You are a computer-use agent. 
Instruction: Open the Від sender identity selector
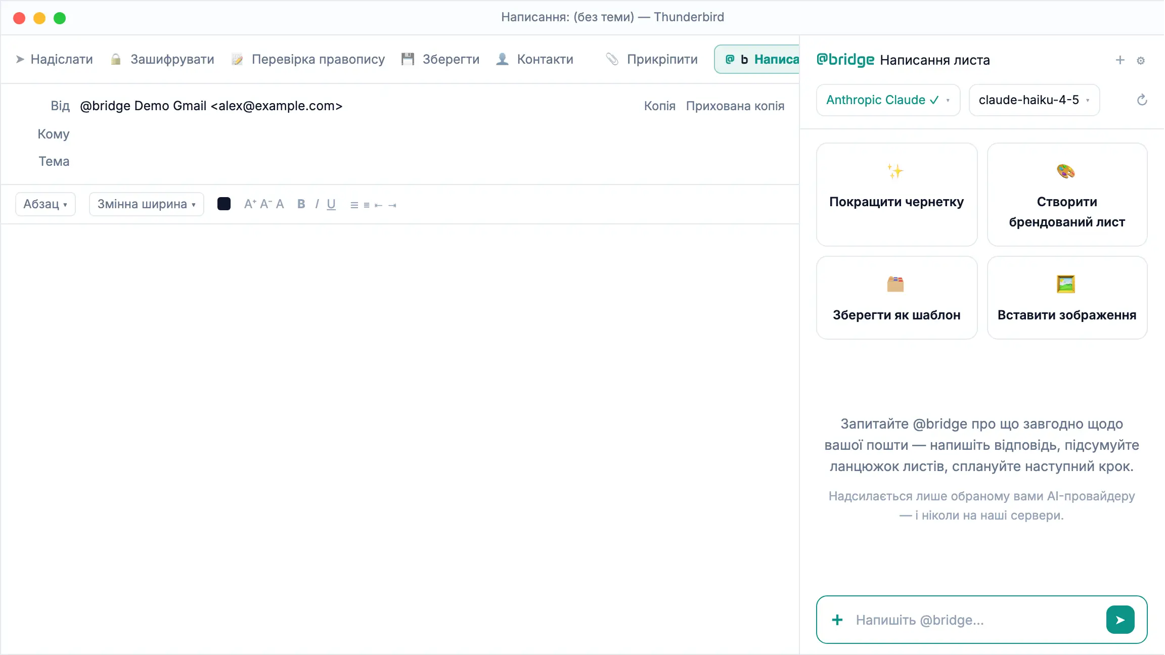[211, 106]
